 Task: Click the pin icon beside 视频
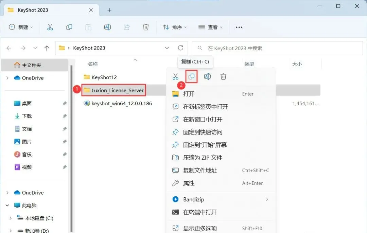65,167
